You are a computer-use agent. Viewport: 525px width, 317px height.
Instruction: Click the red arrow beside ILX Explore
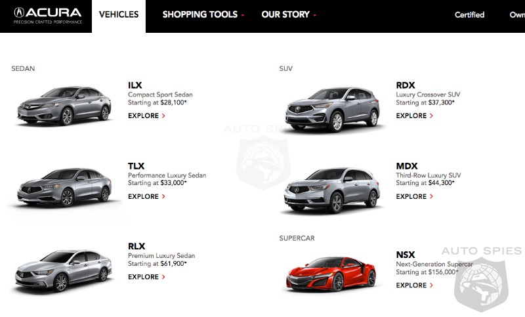pyautogui.click(x=163, y=116)
